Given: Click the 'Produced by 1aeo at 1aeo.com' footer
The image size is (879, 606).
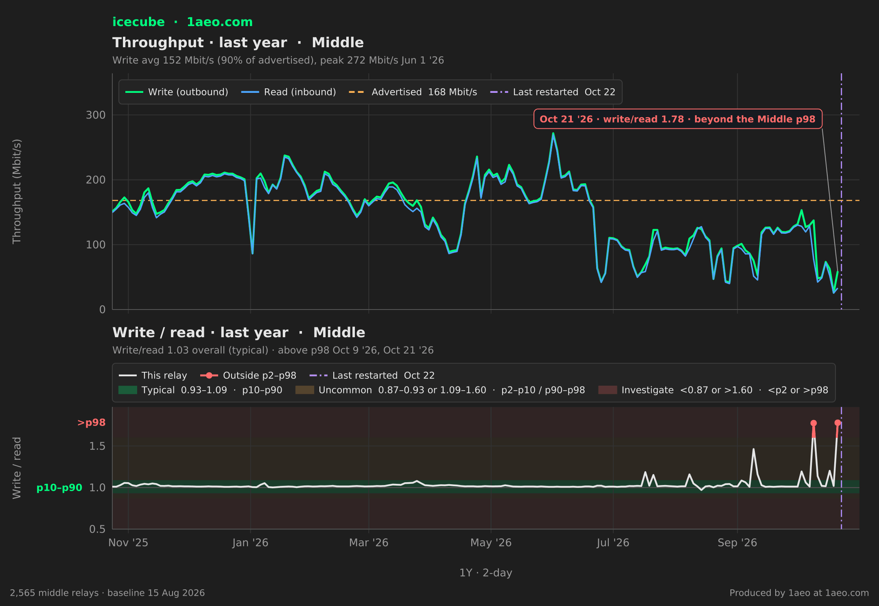Looking at the screenshot, I should 799,593.
